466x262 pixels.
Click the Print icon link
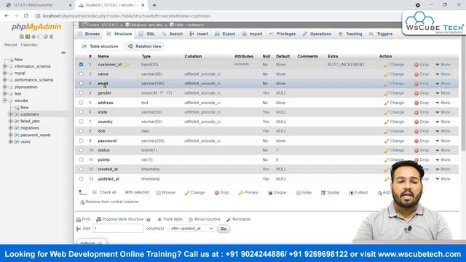(83, 219)
